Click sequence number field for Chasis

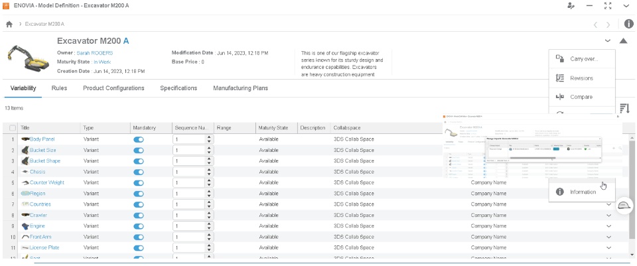[x=189, y=172]
